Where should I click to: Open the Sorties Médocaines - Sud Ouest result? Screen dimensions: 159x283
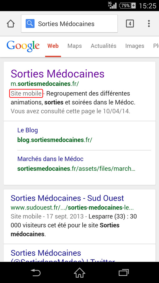point(67,198)
